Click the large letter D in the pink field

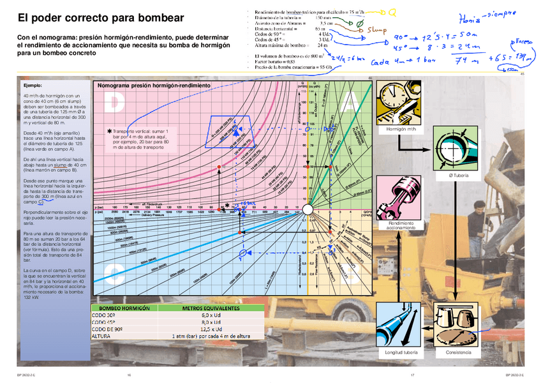[x=114, y=102]
